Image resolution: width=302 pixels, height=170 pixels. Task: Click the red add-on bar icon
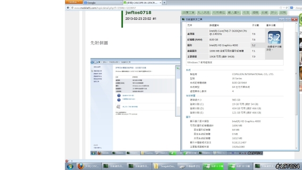point(67,161)
